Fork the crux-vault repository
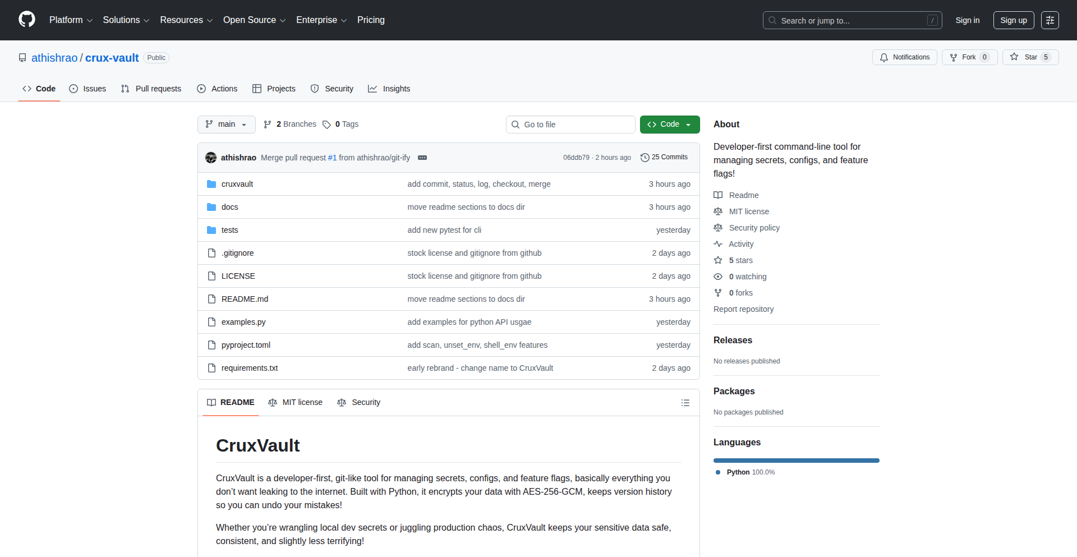The width and height of the screenshot is (1077, 557). (x=970, y=57)
